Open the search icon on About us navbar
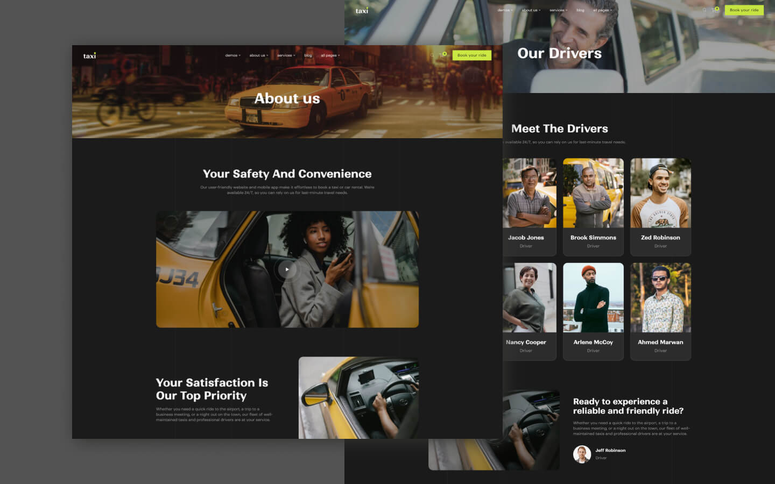Viewport: 775px width, 484px height. [433, 55]
